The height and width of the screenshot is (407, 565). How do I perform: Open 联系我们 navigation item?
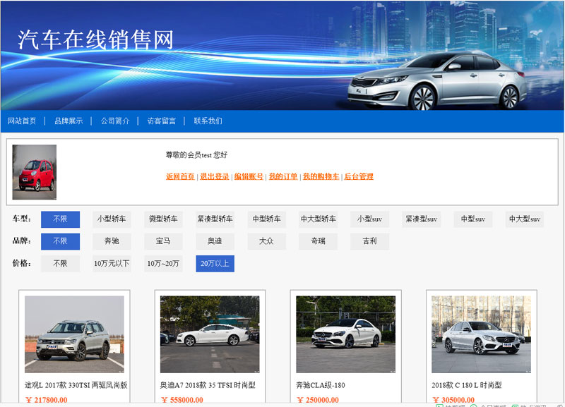pyautogui.click(x=208, y=121)
